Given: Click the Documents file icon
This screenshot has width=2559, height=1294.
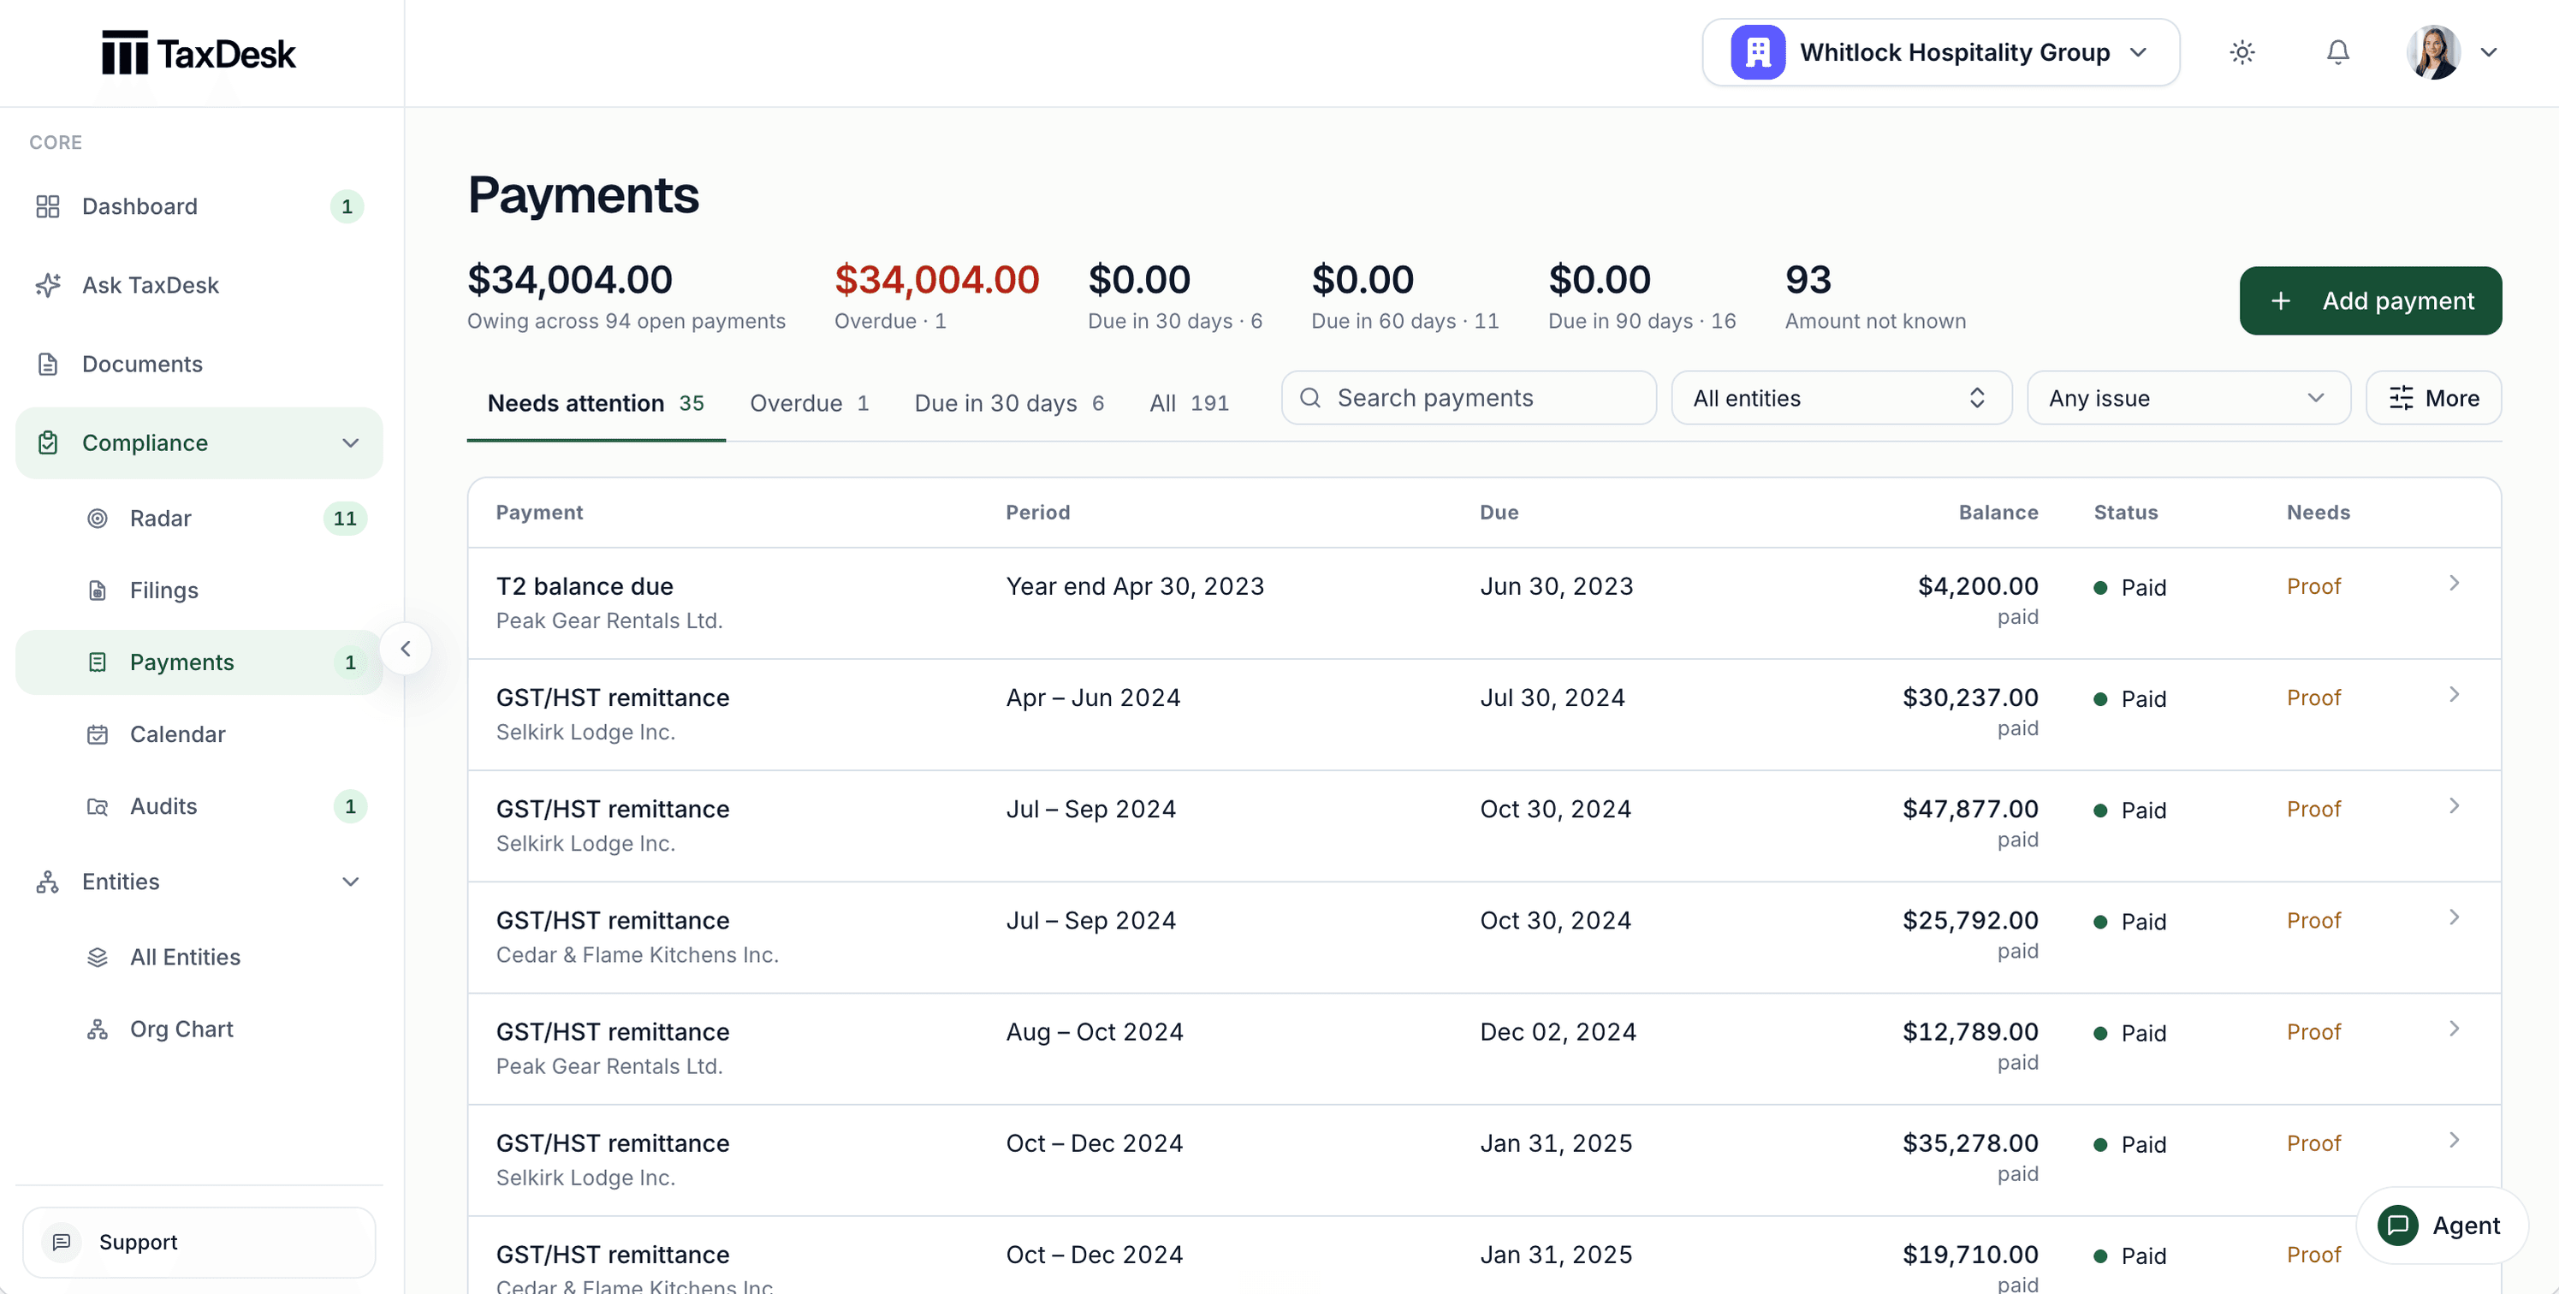Looking at the screenshot, I should click(48, 364).
